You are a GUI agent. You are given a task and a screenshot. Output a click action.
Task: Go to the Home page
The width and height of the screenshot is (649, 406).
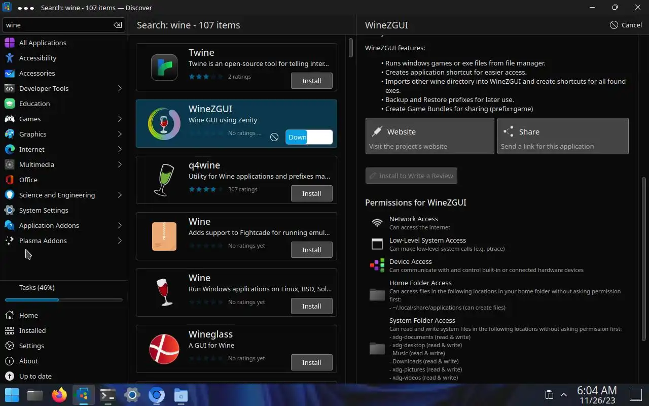[x=63, y=315]
